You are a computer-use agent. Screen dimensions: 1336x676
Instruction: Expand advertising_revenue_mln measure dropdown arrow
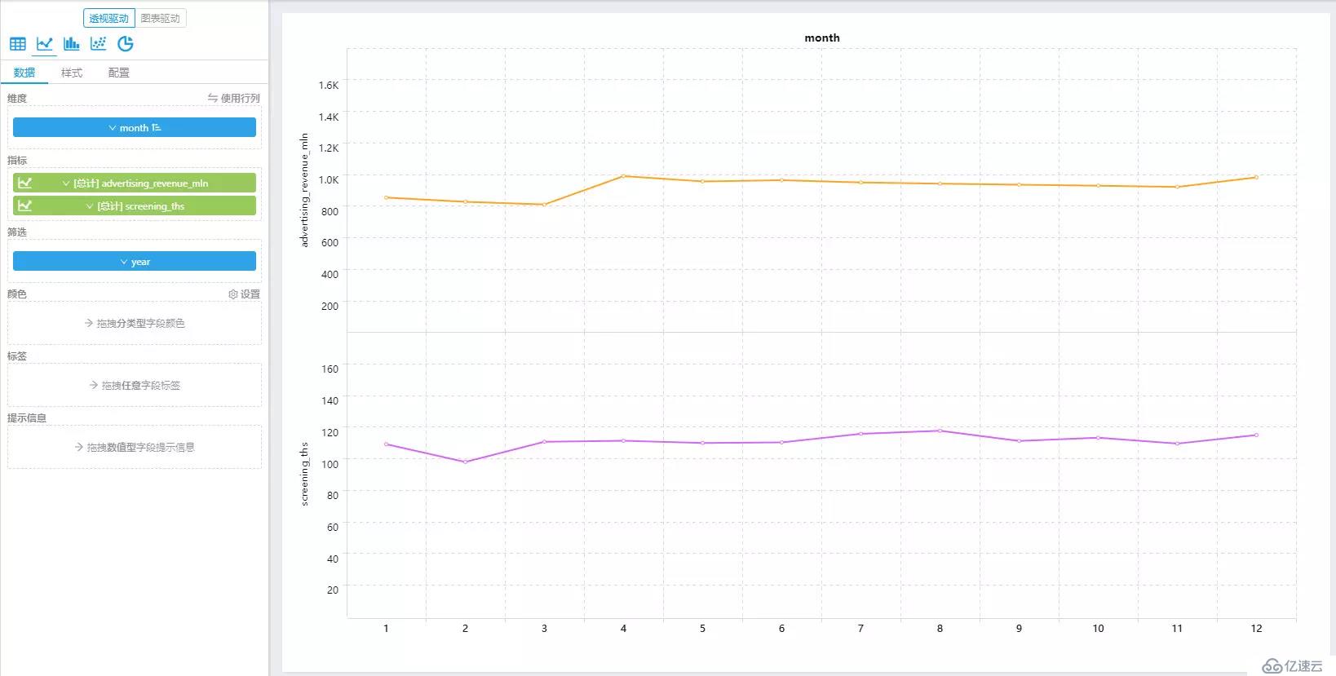66,183
